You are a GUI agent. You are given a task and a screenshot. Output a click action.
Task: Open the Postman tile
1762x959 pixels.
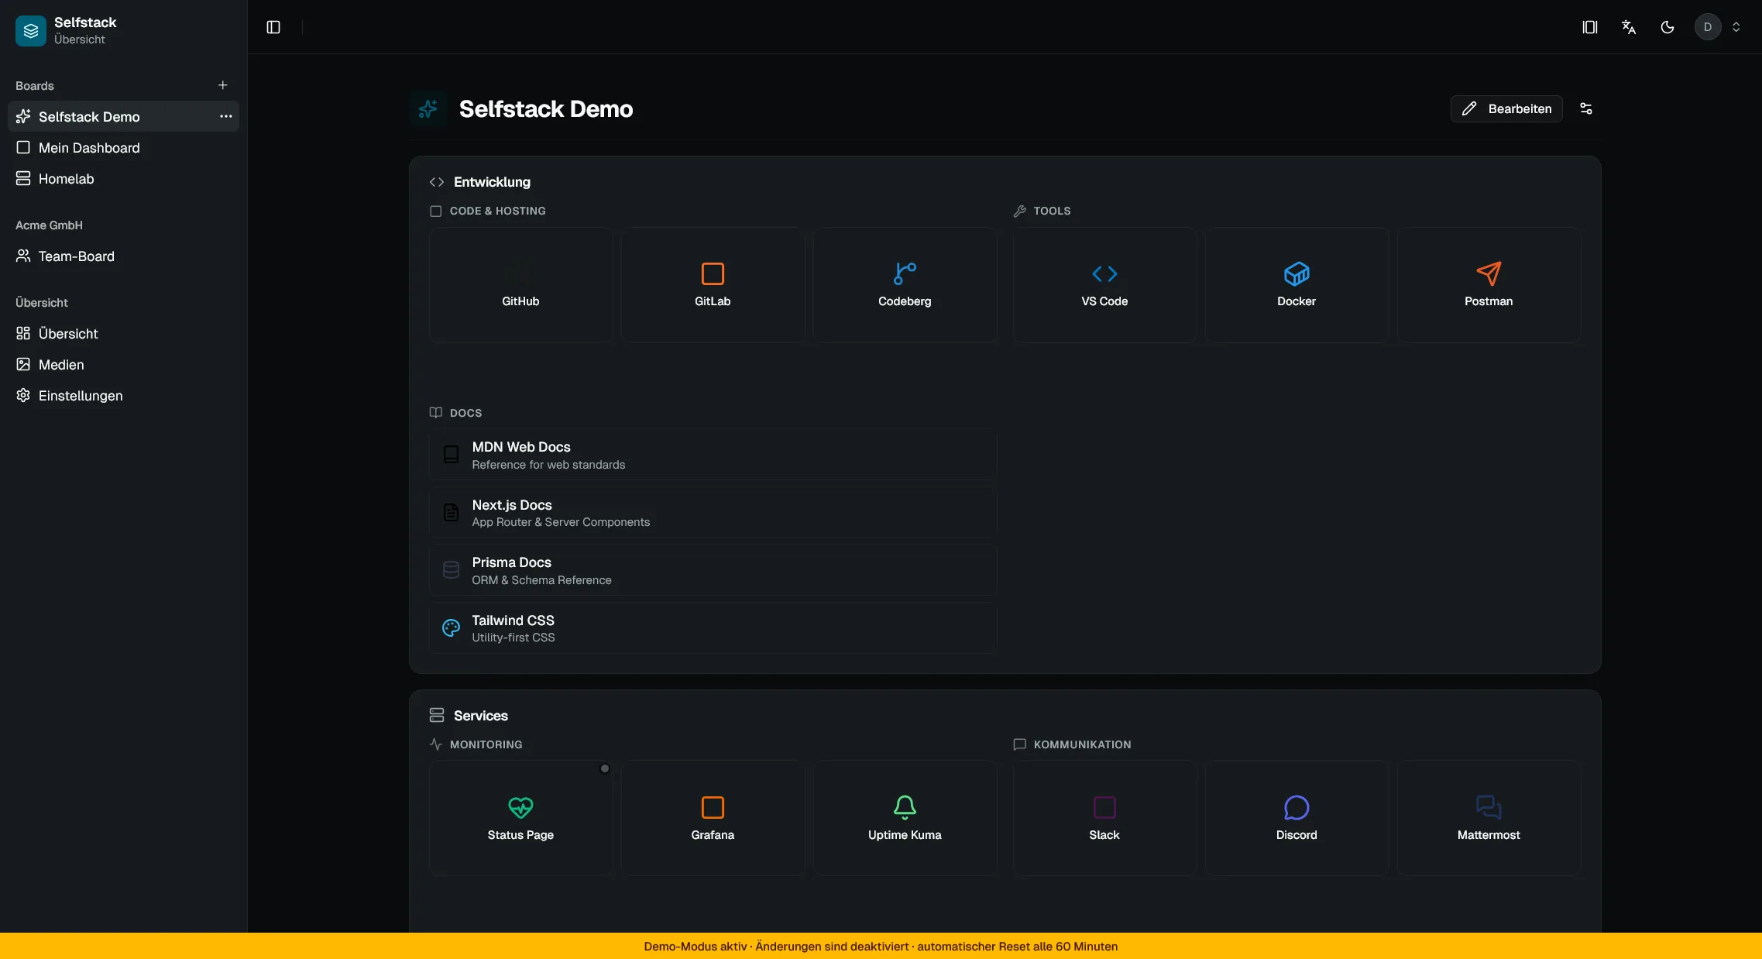1489,284
